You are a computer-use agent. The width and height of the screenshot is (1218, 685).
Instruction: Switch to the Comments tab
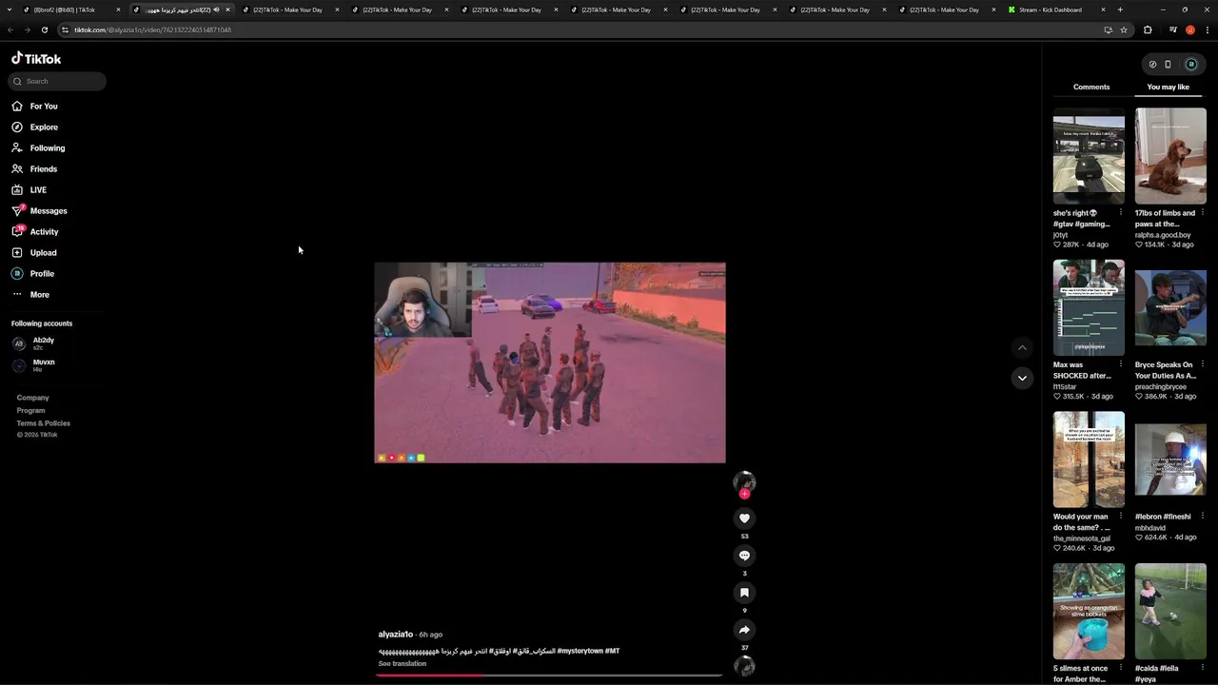[x=1091, y=87]
